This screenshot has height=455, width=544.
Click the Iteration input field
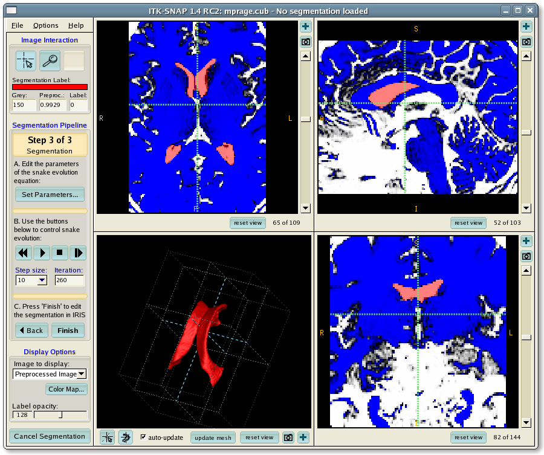(69, 280)
